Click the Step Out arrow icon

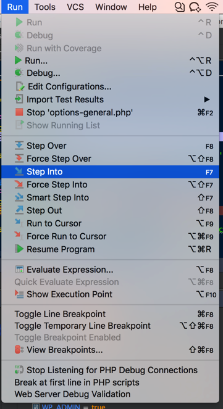pos(19,210)
